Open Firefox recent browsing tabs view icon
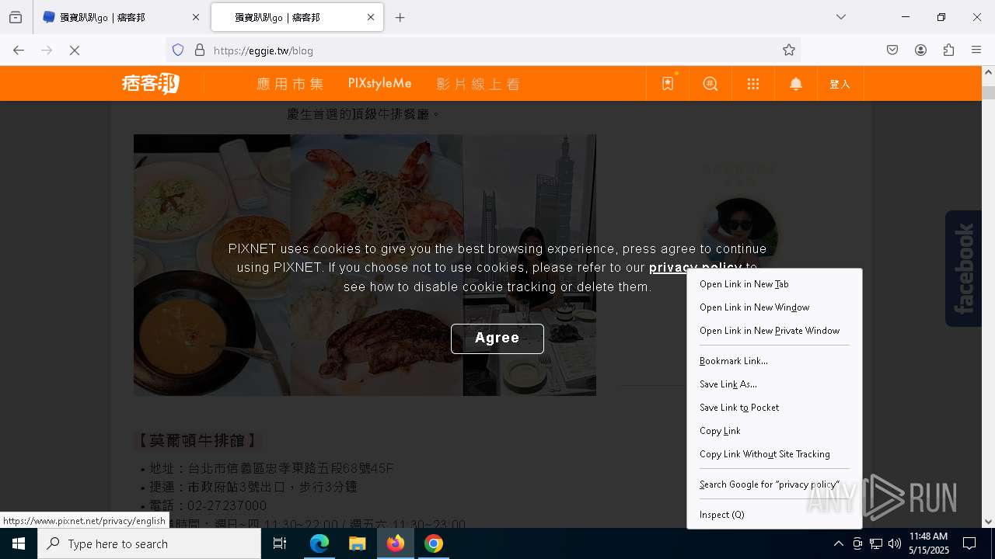Viewport: 995px width, 559px height. [x=16, y=17]
